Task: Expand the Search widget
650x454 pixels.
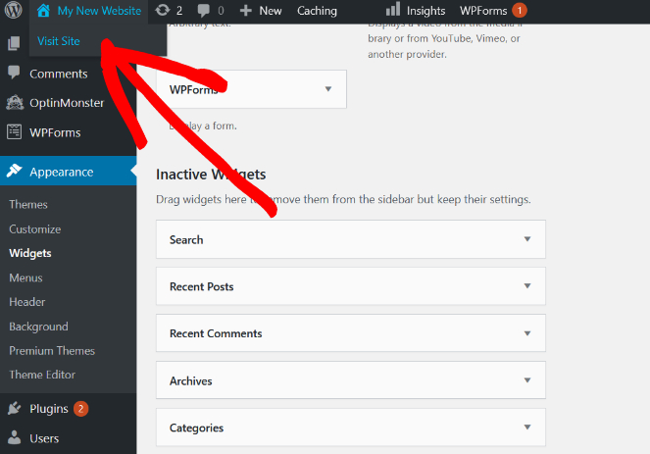Action: point(526,239)
